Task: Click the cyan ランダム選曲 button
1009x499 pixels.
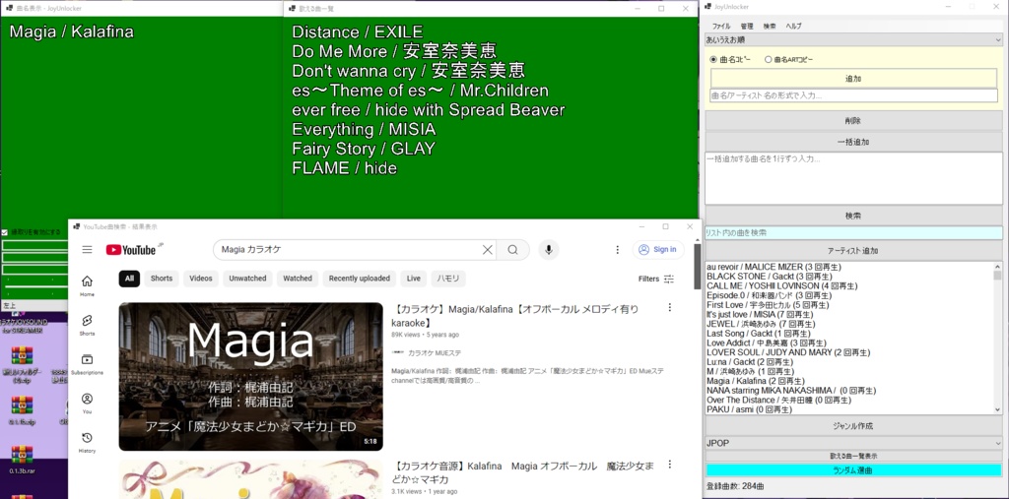Action: coord(853,470)
